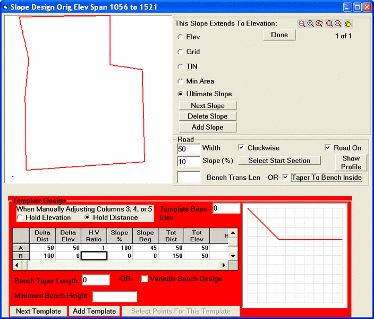This screenshot has width=374, height=319.
Task: Click the Delta Elev column header
Action: pyautogui.click(x=68, y=236)
